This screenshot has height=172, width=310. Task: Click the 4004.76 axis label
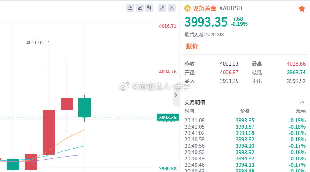(167, 72)
